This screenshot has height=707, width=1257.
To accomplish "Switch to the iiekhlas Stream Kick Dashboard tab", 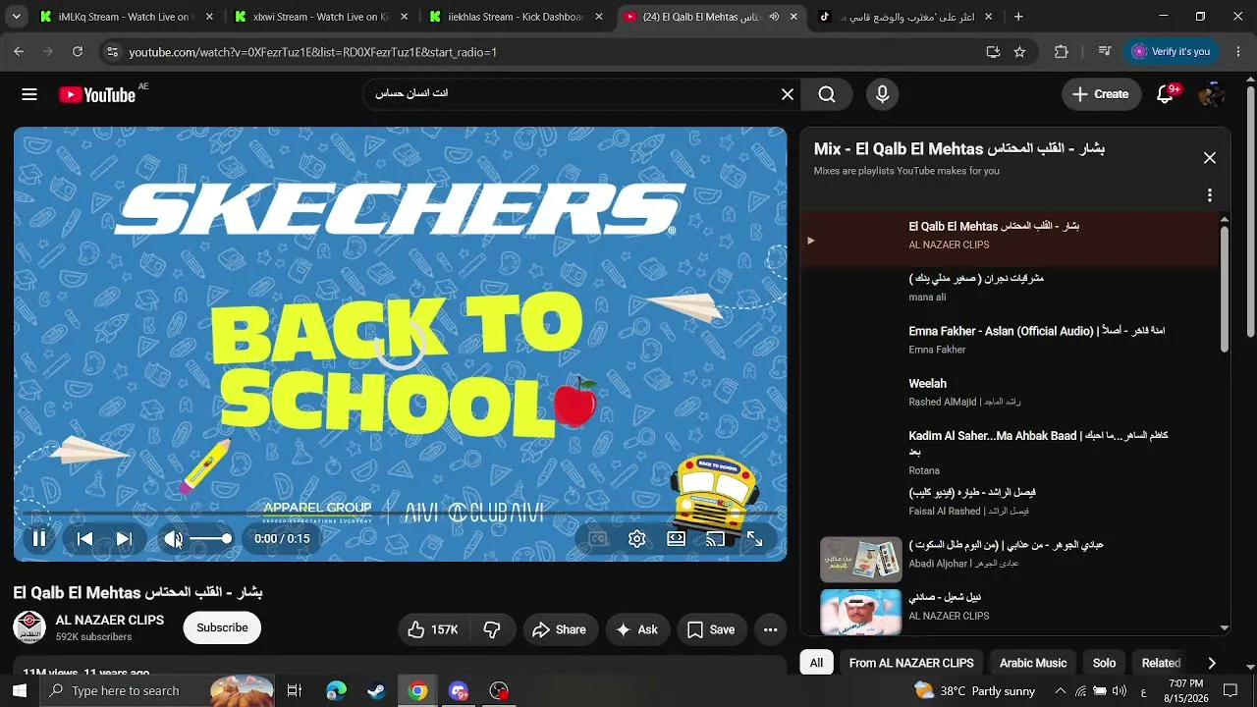I will pos(514,17).
